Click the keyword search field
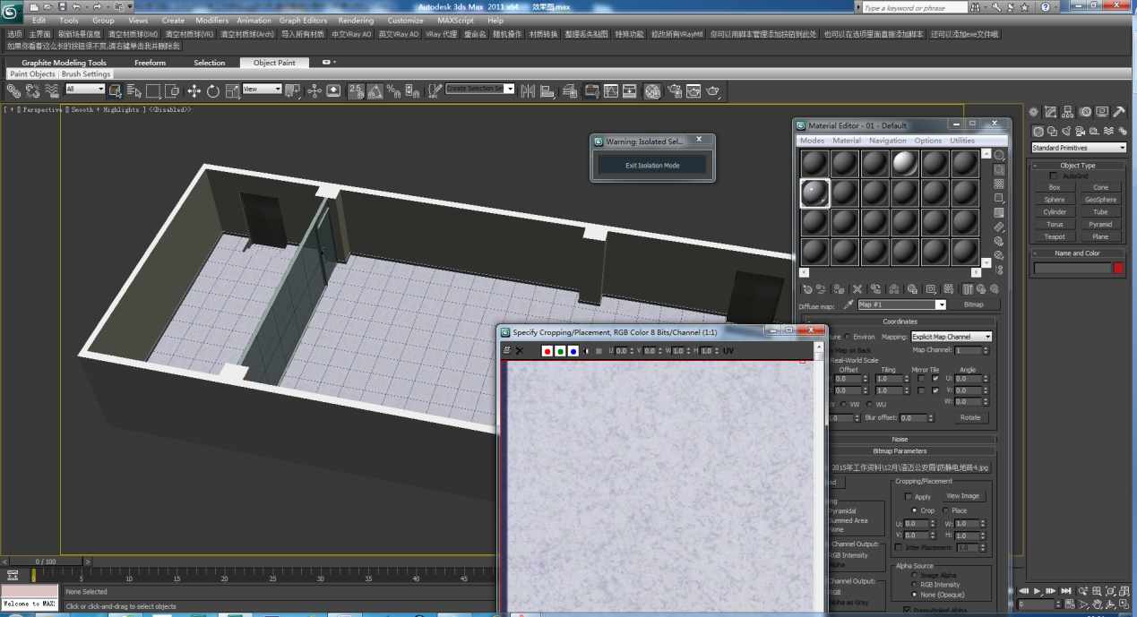The image size is (1137, 617). point(914,7)
